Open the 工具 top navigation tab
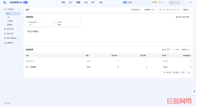The image size is (197, 108). tap(101, 2)
